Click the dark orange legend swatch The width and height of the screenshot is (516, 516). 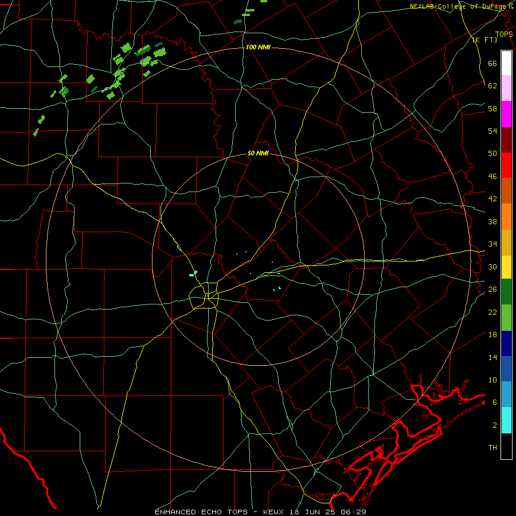(506, 191)
